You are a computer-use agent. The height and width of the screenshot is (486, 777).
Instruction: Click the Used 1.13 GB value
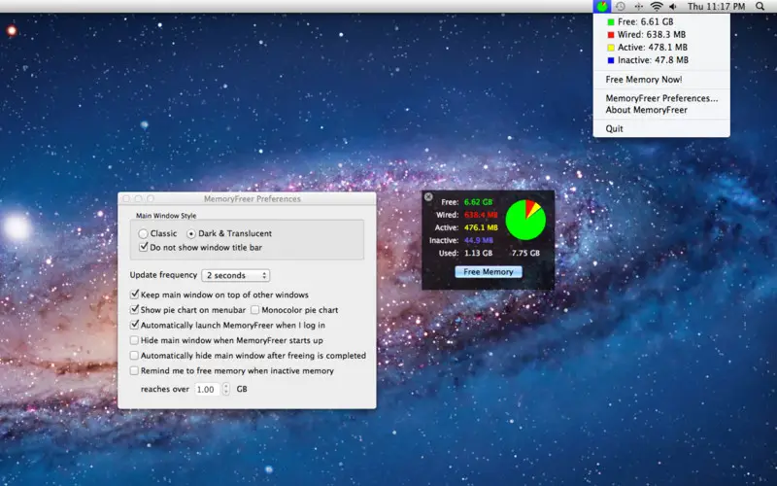(478, 254)
